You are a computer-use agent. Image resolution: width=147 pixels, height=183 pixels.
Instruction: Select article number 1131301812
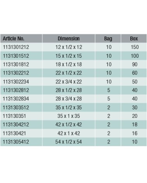pos(16,64)
